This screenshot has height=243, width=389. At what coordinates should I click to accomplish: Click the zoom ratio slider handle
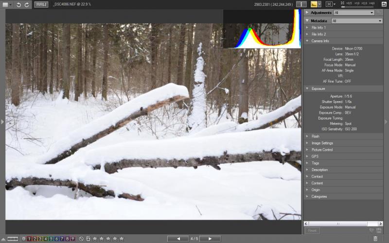[x=343, y=7]
